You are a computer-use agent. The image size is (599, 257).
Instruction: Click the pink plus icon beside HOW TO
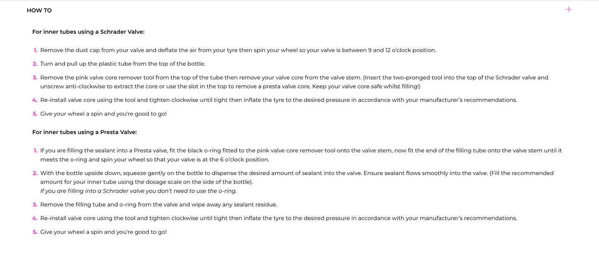pos(568,10)
